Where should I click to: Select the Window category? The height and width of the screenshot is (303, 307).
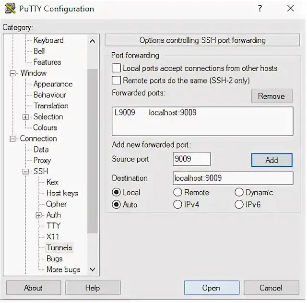[x=34, y=73]
